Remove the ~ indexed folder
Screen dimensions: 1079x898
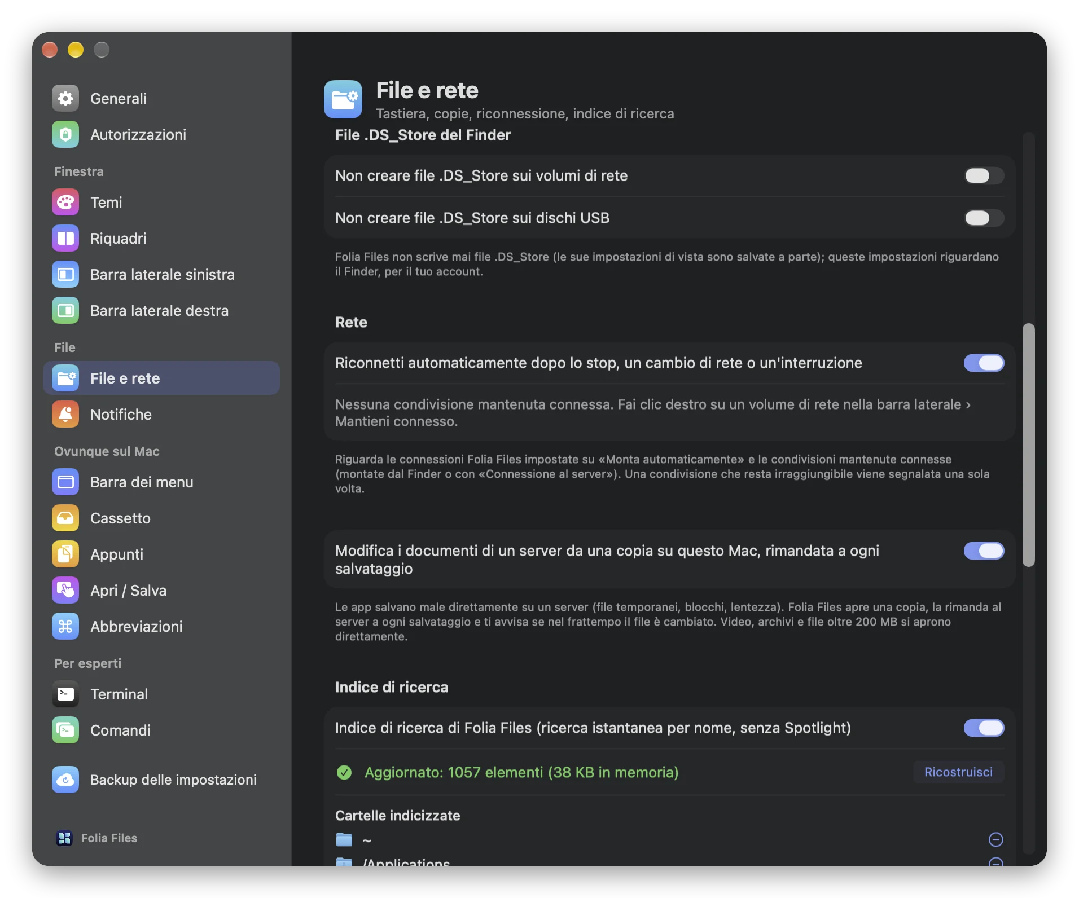point(996,840)
